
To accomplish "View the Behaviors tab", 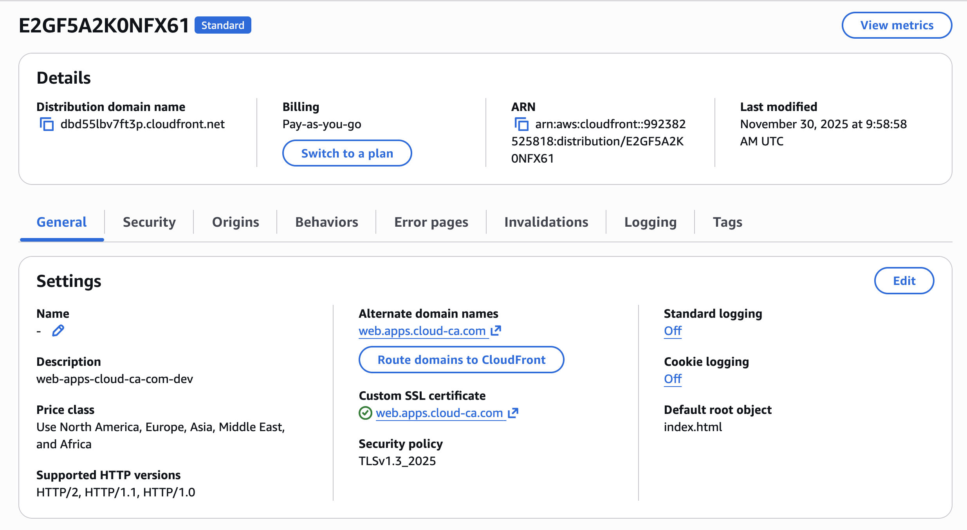I will 327,222.
